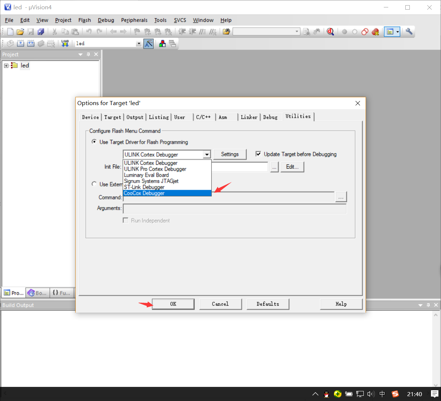This screenshot has width=441, height=401.
Task: Browse for Command with ... button
Action: [x=341, y=197]
